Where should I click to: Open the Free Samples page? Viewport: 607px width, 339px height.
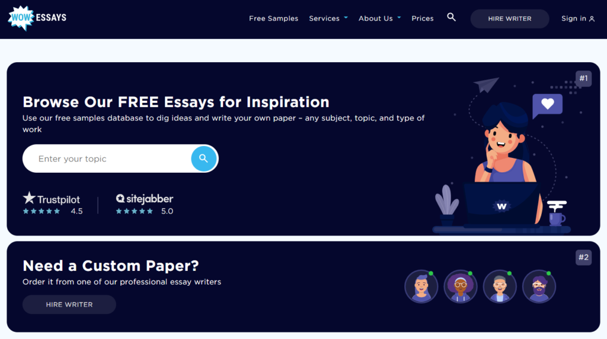[x=273, y=18]
